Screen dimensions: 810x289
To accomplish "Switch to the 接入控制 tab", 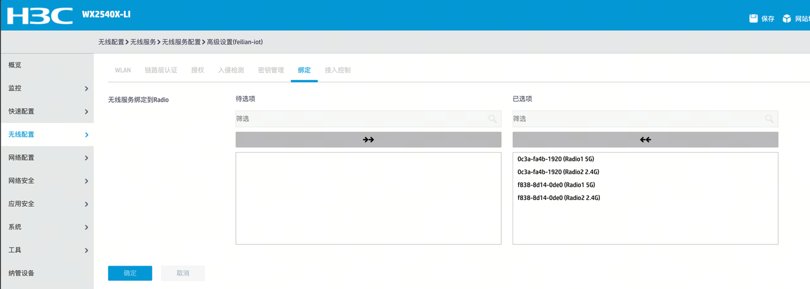I will [x=337, y=70].
